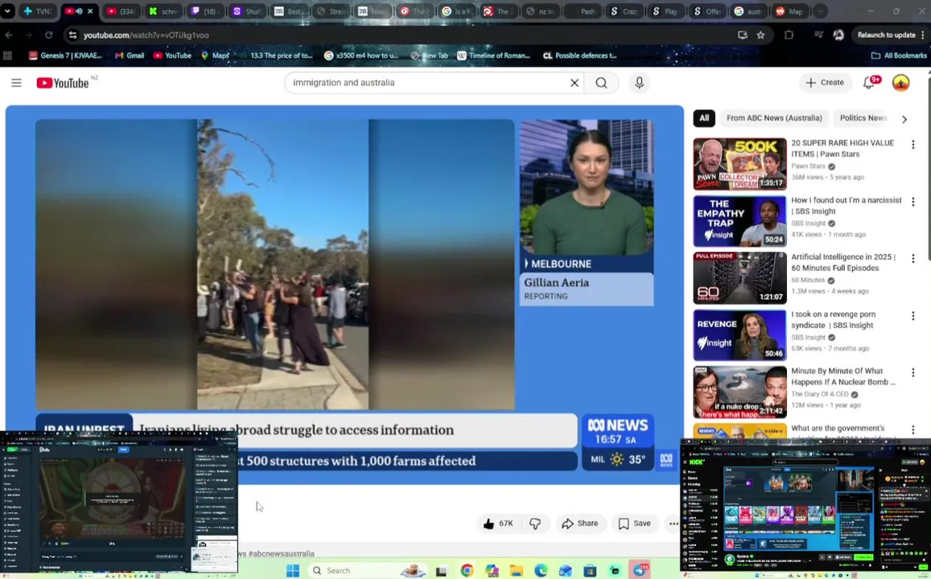This screenshot has width=931, height=579.
Task: Open the Genesis 7 KJVAAE bookmark
Action: [65, 55]
